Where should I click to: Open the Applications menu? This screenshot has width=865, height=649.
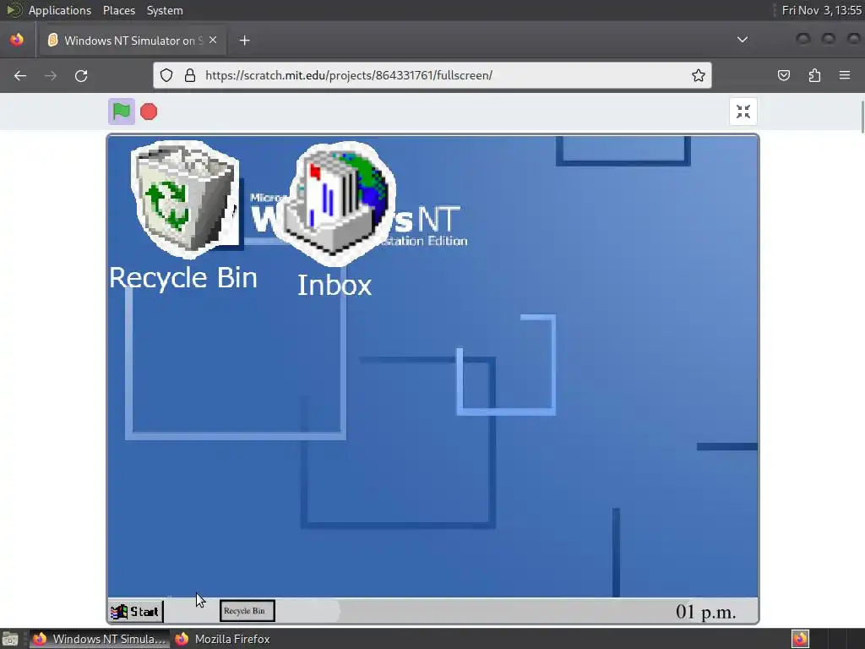point(60,10)
